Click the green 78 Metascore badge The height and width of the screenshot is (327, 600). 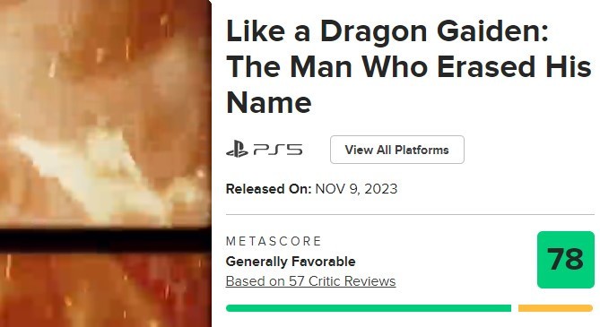[566, 260]
